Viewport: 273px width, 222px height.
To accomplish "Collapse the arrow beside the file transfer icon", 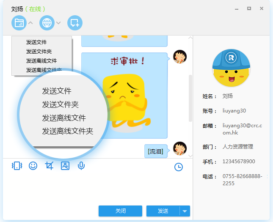I will tap(30, 23).
